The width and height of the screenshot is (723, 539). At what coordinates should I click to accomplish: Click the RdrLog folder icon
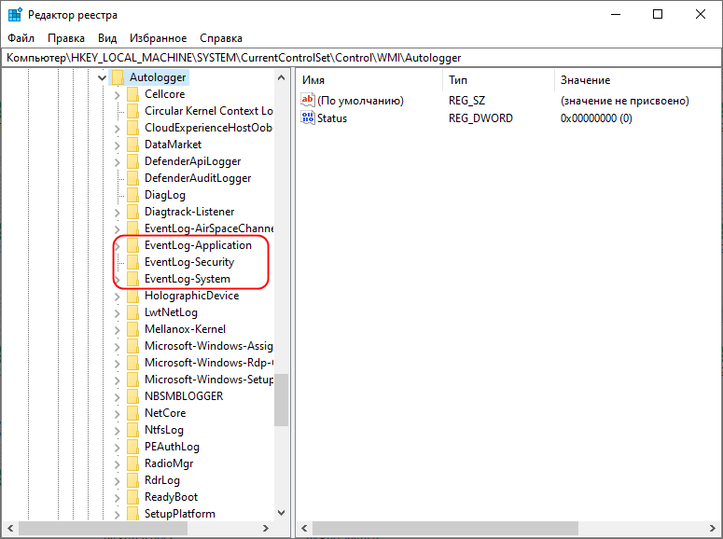coord(132,480)
